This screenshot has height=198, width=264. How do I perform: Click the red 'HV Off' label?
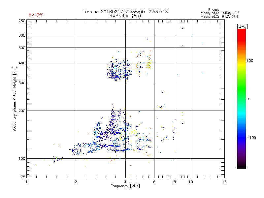click(x=36, y=15)
